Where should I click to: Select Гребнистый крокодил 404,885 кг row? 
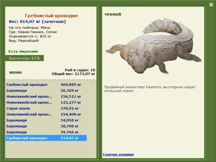pyautogui.click(x=46, y=85)
